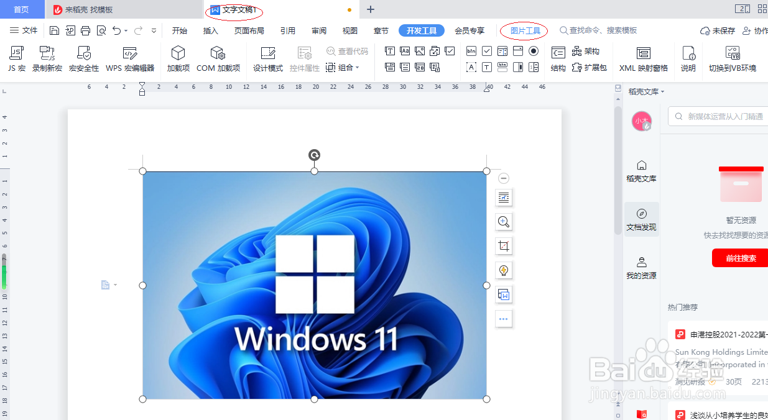Image resolution: width=768 pixels, height=420 pixels.
Task: Open the 说明 help document
Action: click(688, 60)
